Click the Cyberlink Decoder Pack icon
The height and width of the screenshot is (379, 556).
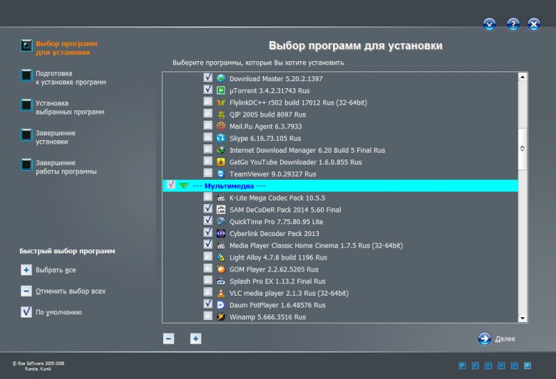point(220,233)
